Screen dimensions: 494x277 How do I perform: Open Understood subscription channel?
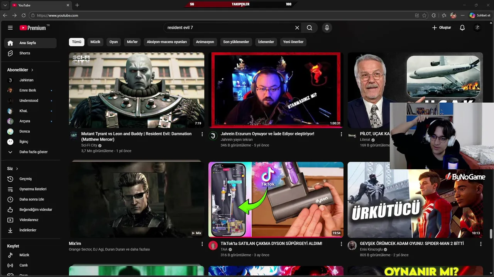click(x=30, y=100)
